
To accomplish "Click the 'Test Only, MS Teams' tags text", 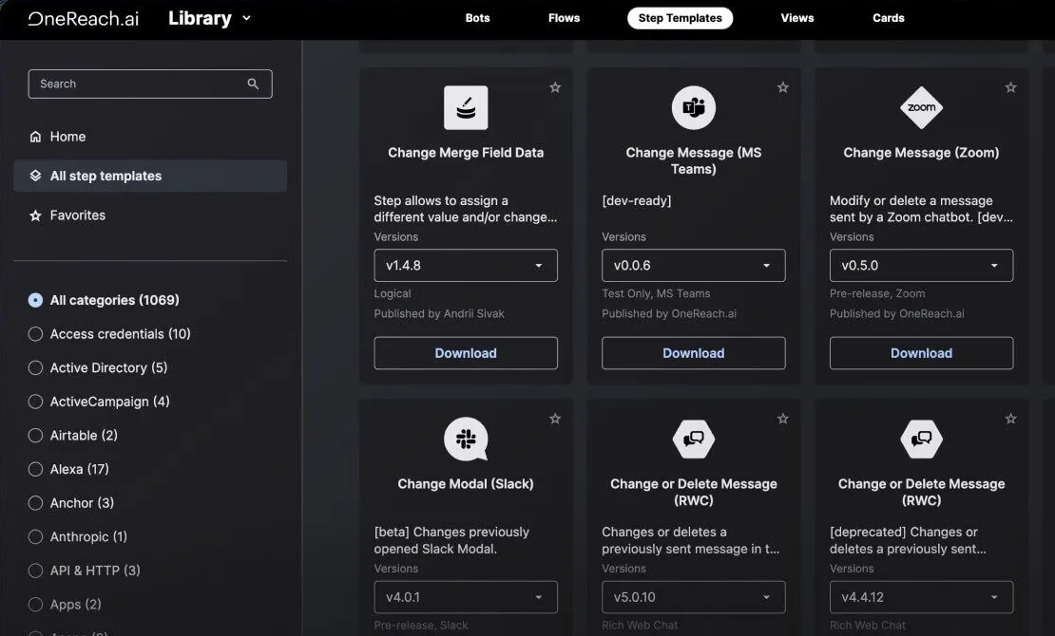I will click(x=656, y=294).
